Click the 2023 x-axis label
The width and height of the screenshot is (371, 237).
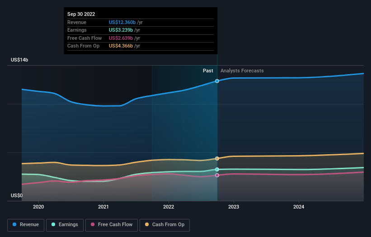[x=234, y=207]
